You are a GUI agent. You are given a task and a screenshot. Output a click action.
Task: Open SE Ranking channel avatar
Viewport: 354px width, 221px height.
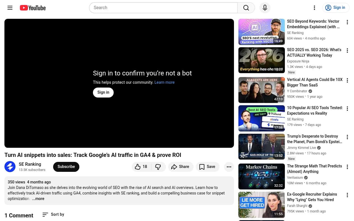tap(10, 167)
